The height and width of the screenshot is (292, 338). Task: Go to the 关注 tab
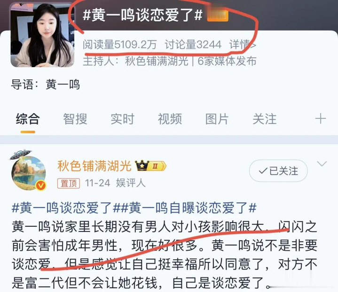[265, 119]
